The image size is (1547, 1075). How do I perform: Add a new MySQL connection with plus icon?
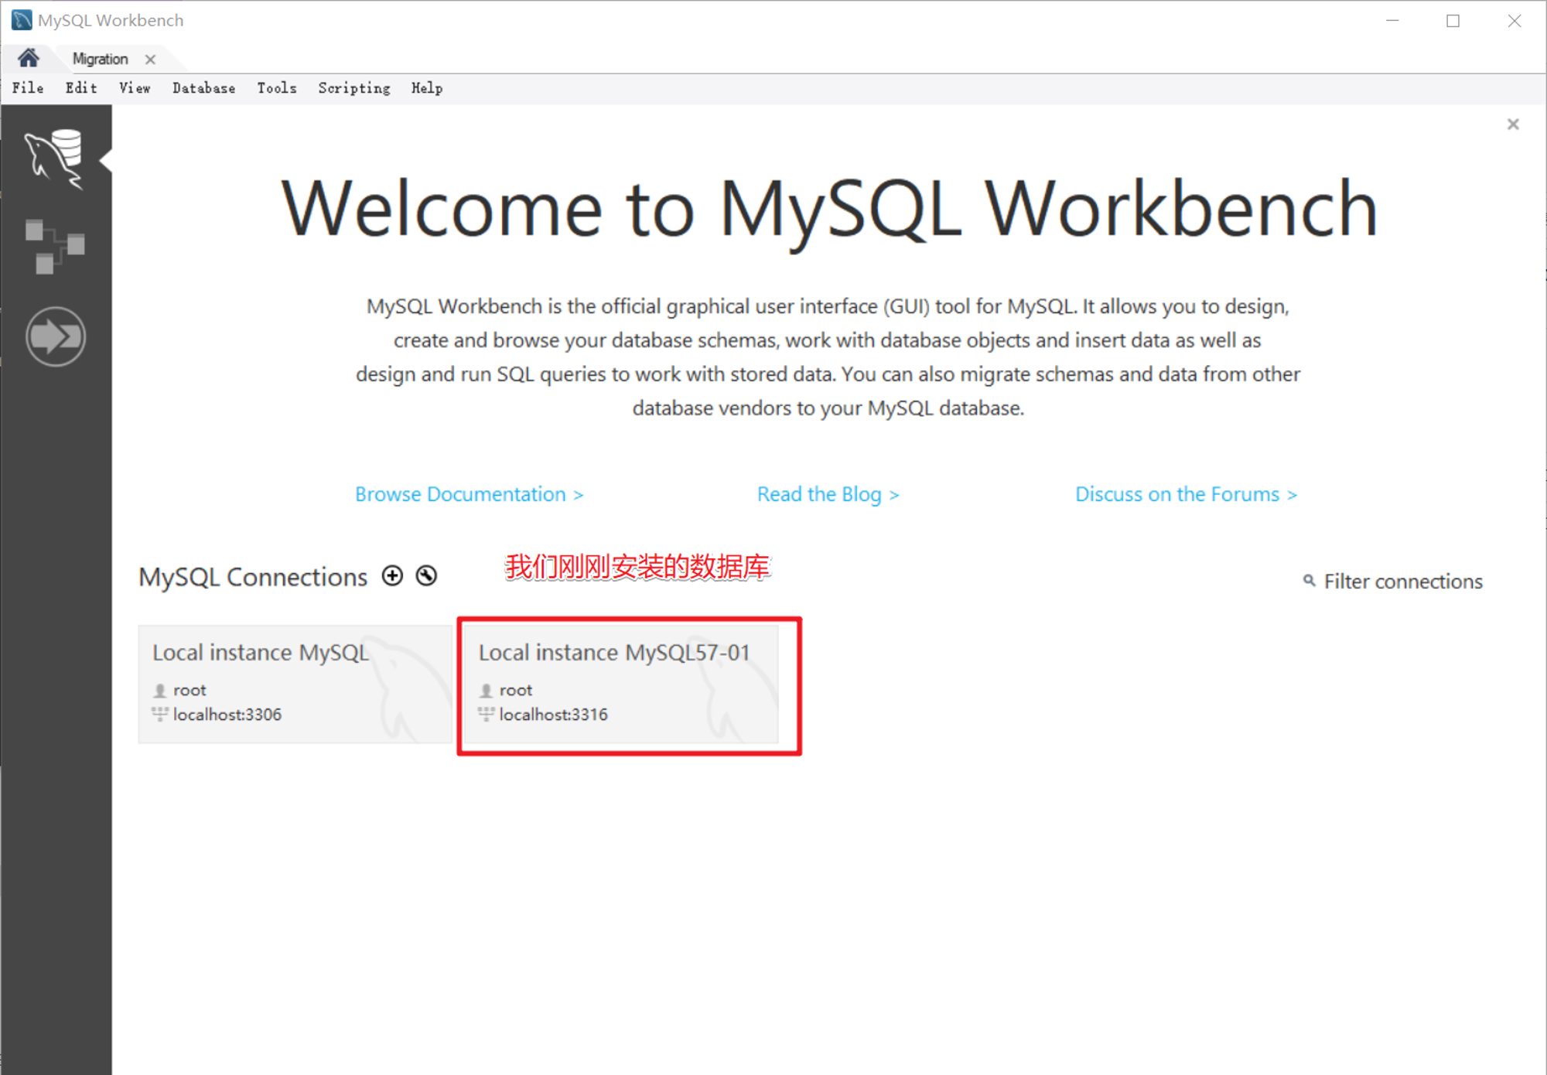[393, 575]
